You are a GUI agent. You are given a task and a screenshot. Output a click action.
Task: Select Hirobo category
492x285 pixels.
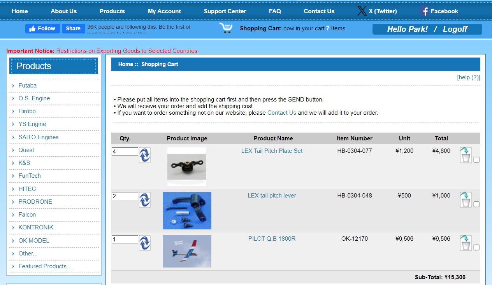27,111
